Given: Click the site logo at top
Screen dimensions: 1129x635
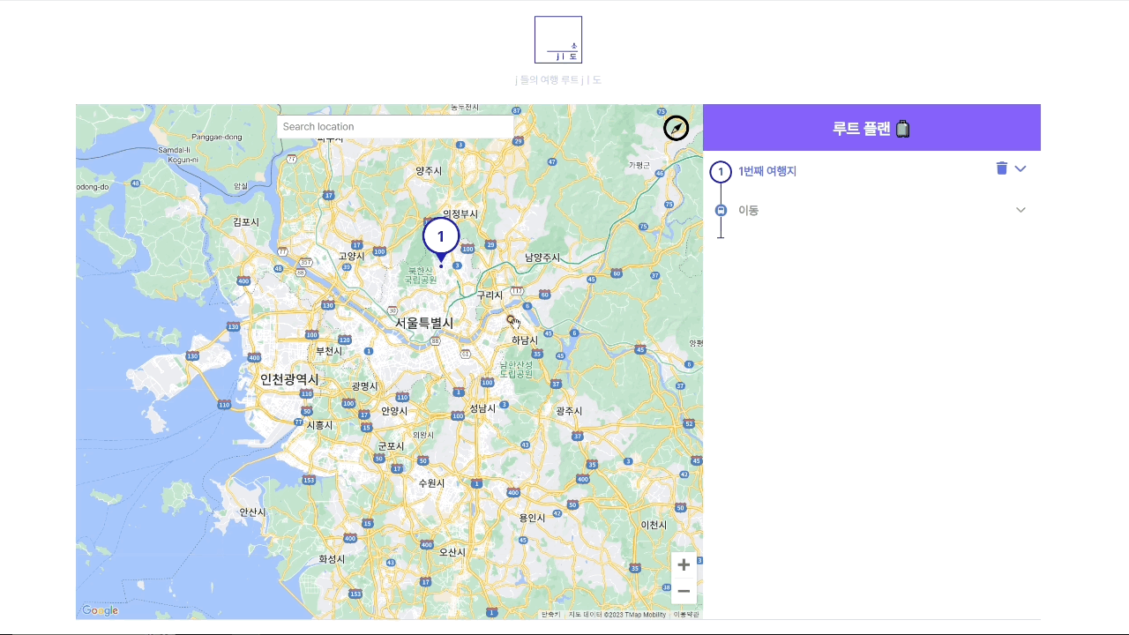Looking at the screenshot, I should click(558, 40).
